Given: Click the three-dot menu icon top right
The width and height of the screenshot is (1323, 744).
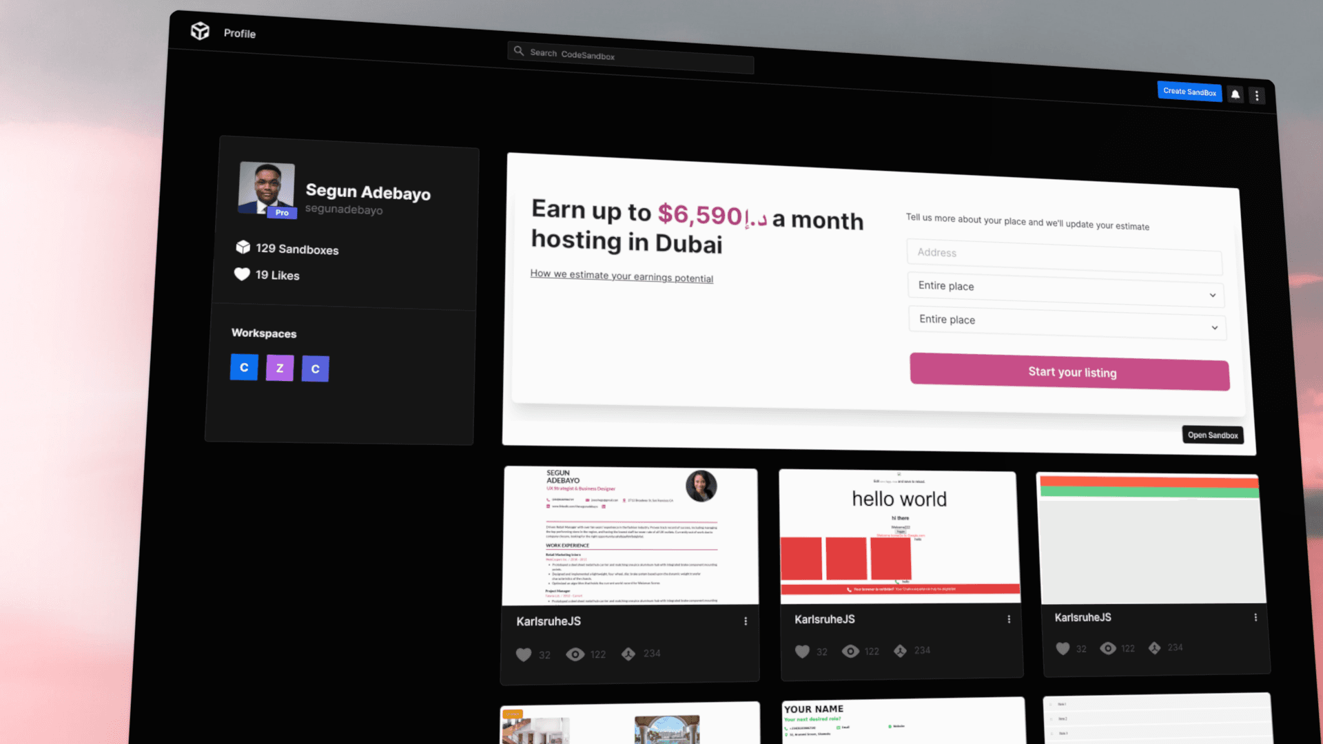Looking at the screenshot, I should pos(1257,95).
